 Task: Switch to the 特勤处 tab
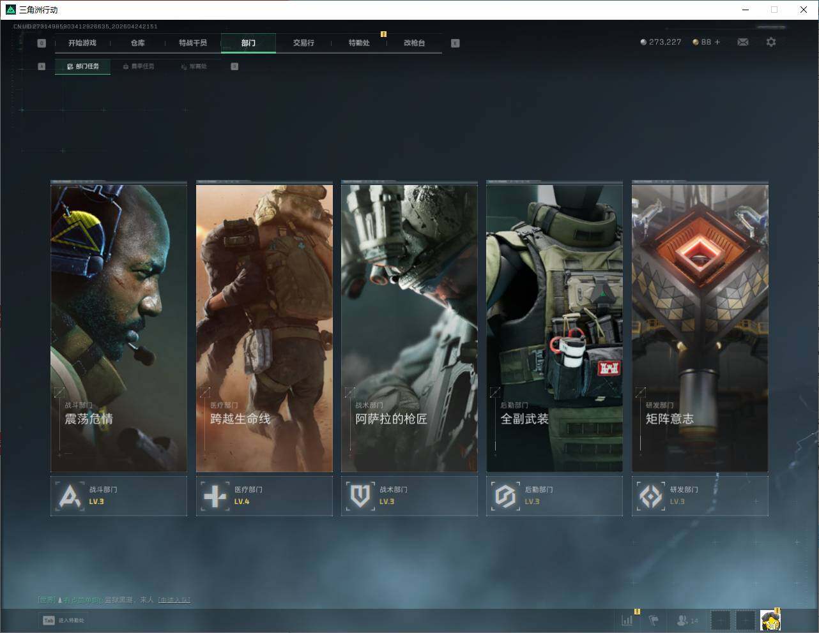coord(359,43)
